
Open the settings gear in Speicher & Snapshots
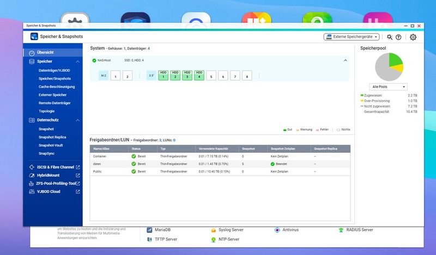pos(413,37)
